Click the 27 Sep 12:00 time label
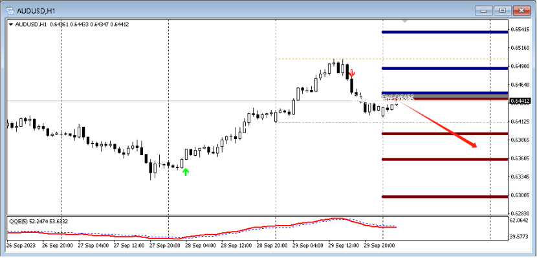This screenshot has height=258, width=537. coord(129,246)
